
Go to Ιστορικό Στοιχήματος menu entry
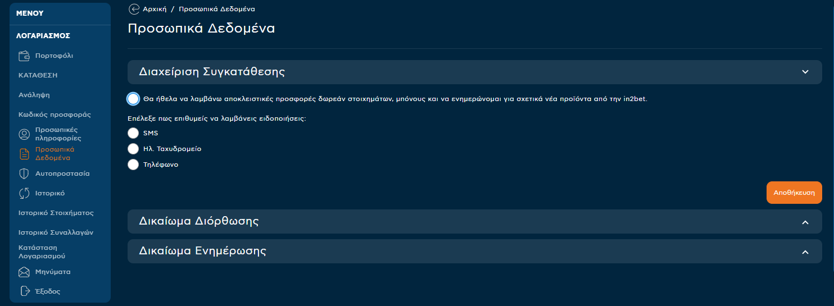[56, 213]
